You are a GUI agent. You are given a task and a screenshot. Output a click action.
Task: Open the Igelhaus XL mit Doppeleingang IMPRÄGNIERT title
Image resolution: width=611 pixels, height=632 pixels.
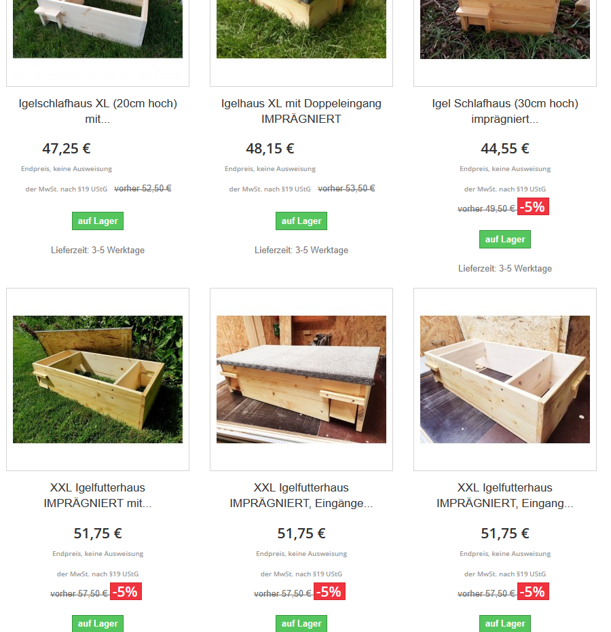tap(301, 111)
